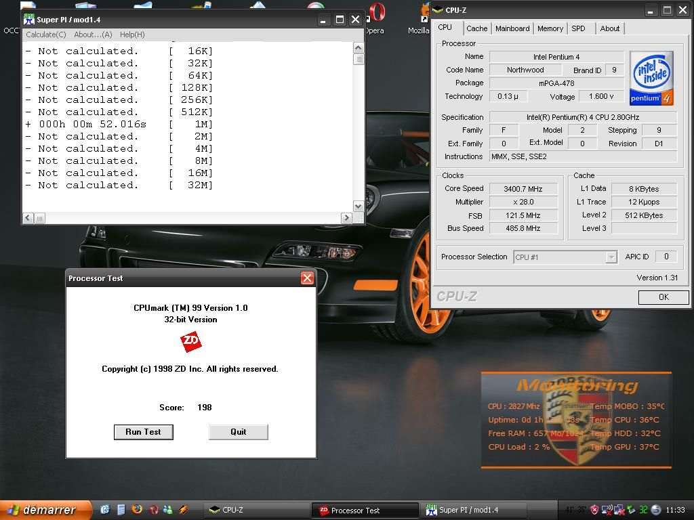Click the red shield tray icon

coord(594,510)
